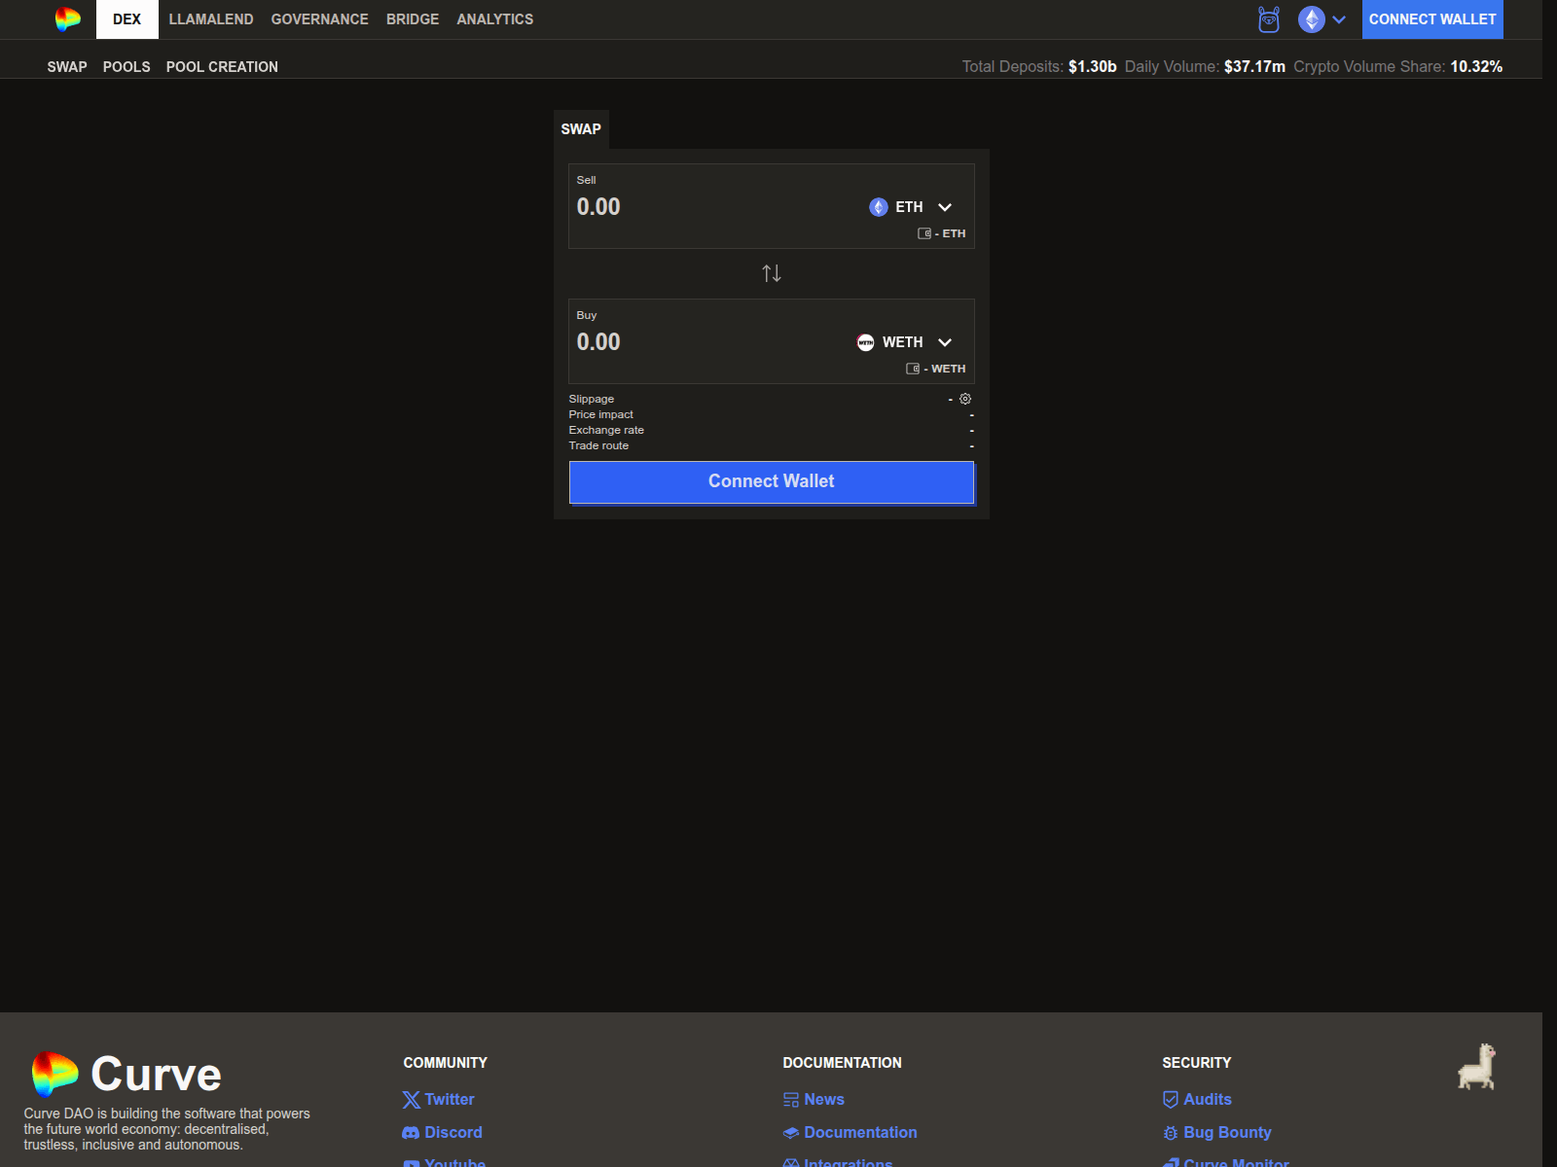Viewport: 1557px width, 1167px height.
Task: Go to GOVERNANCE section
Action: (x=320, y=19)
